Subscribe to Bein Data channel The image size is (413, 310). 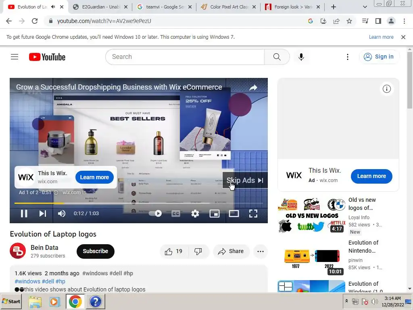tap(95, 251)
